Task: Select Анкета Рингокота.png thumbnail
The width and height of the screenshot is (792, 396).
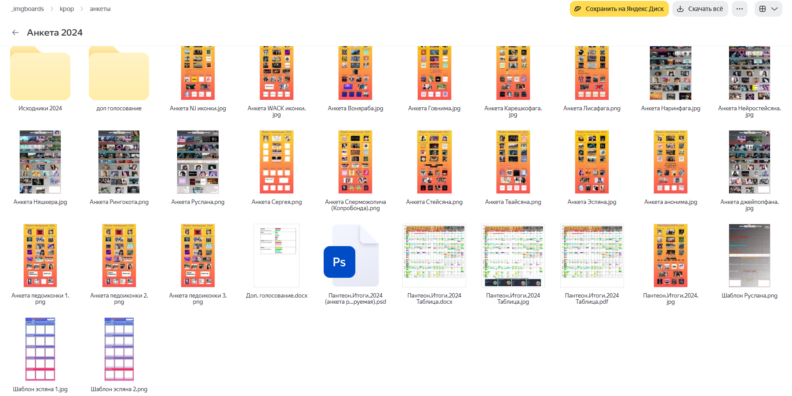Action: (119, 162)
